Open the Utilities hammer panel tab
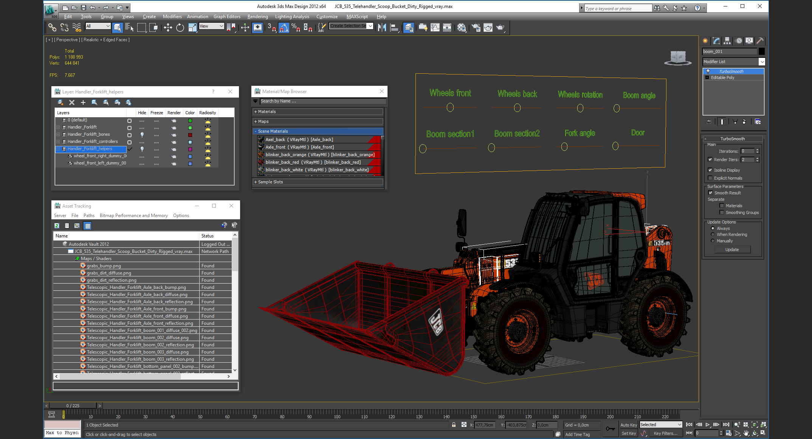812x439 pixels. pyautogui.click(x=760, y=41)
